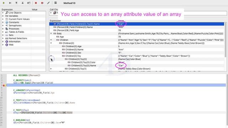Click the icon beside the $obj expression

click(x=55, y=33)
